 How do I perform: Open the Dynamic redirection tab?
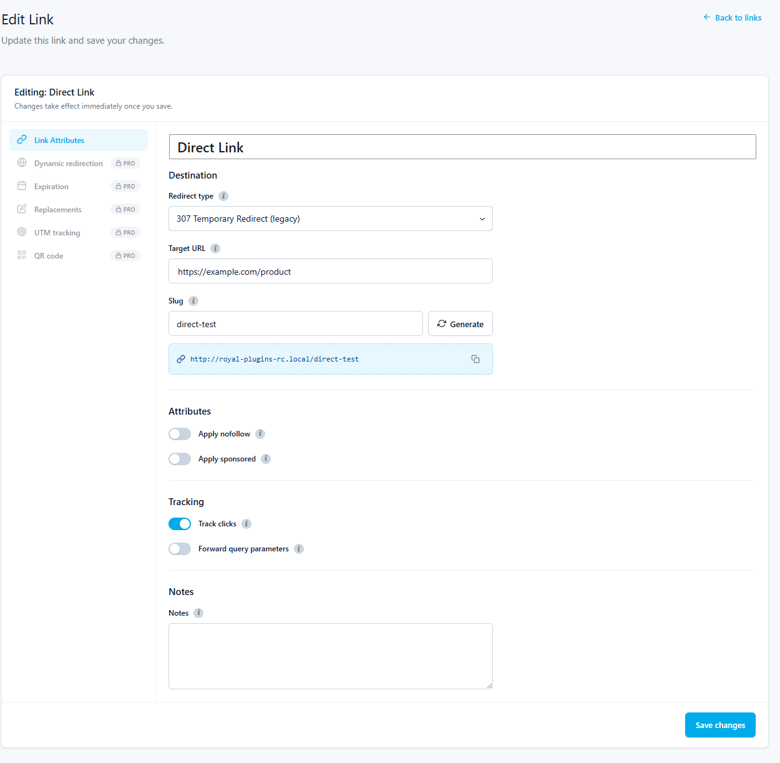click(79, 164)
